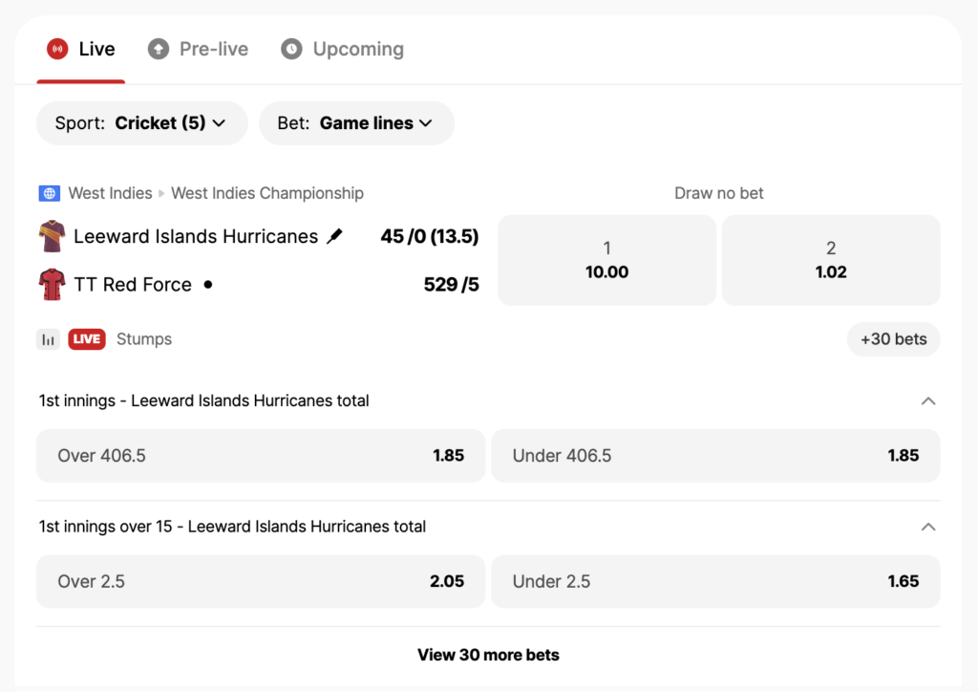Image resolution: width=978 pixels, height=692 pixels.
Task: Click the live broadcast icon beside Live tab
Action: (58, 49)
